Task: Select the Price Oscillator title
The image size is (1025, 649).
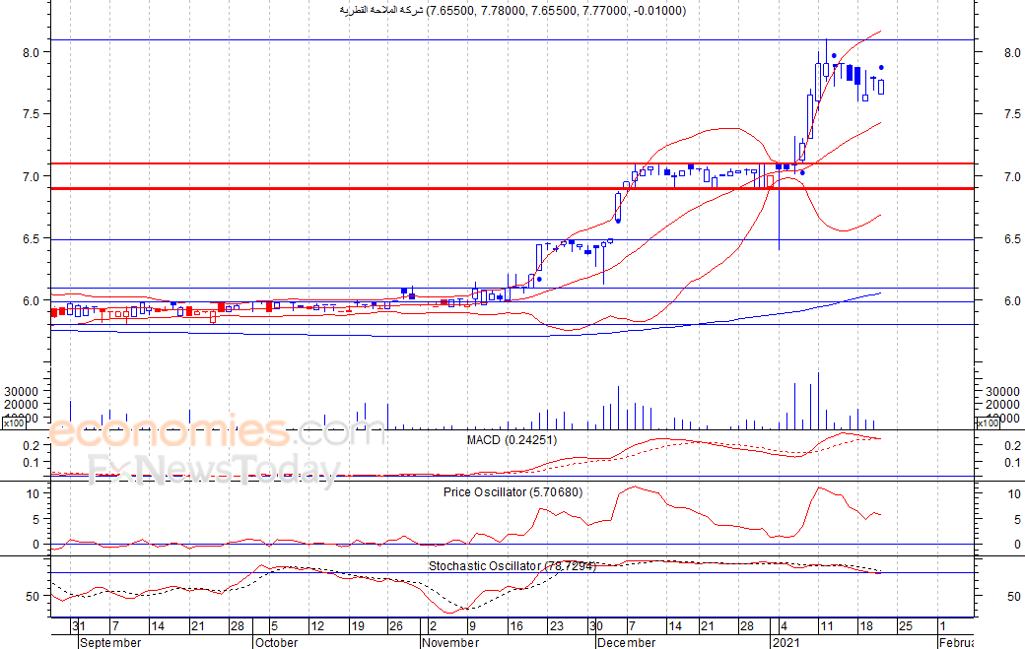Action: tap(512, 491)
